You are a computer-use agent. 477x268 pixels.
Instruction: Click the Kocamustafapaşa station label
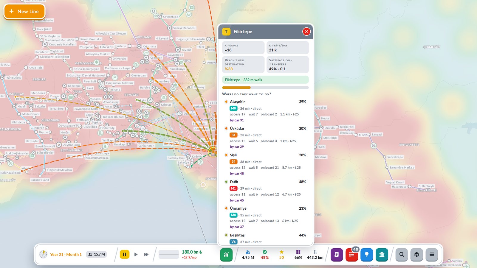pyautogui.click(x=97, y=158)
